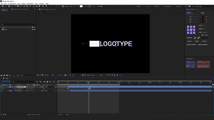This screenshot has height=120, width=214.
Task: Select the Rotation tool
Action: [15, 6]
